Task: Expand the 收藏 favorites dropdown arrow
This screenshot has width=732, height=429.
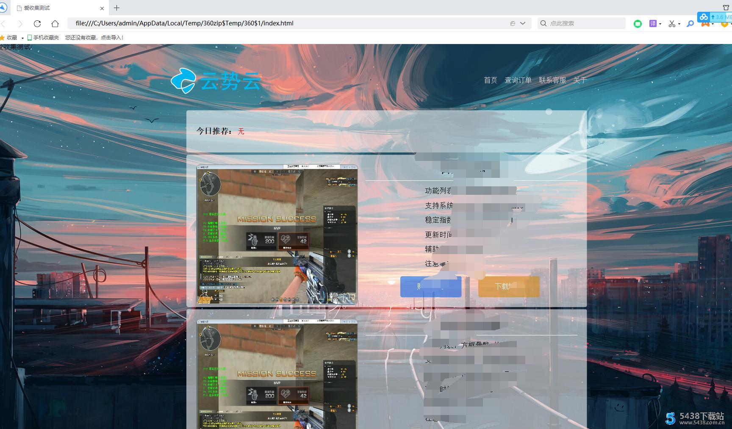Action: coord(22,38)
